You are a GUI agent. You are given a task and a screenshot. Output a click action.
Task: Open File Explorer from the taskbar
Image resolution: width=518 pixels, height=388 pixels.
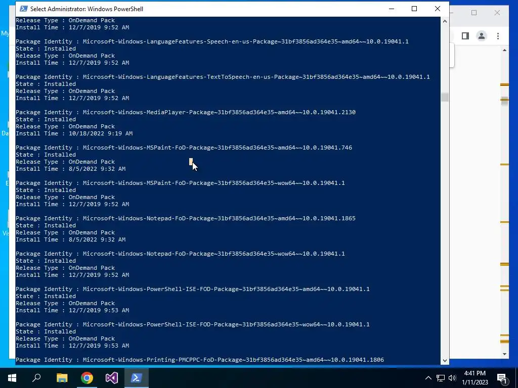(62, 378)
